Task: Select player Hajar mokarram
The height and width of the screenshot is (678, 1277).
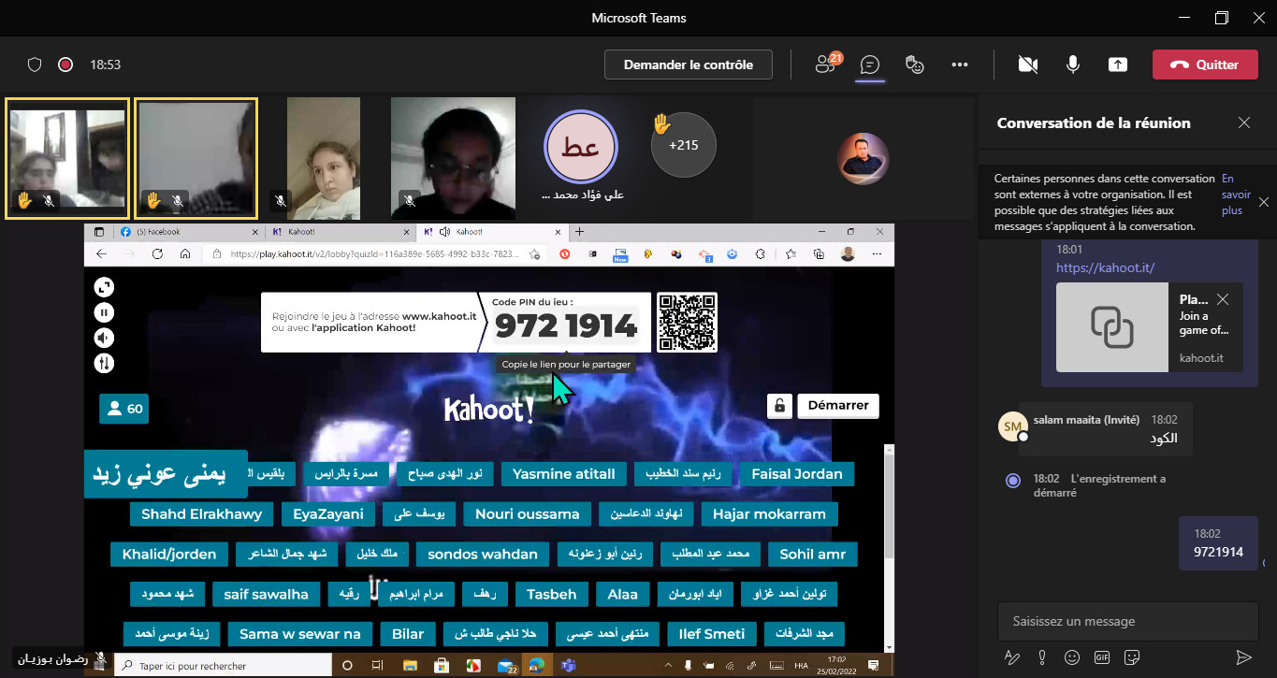Action: pos(769,514)
